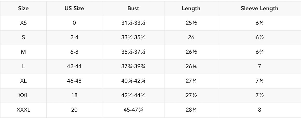This screenshot has width=301, height=118.
Task: Click the M size row label
Action: pyautogui.click(x=23, y=52)
